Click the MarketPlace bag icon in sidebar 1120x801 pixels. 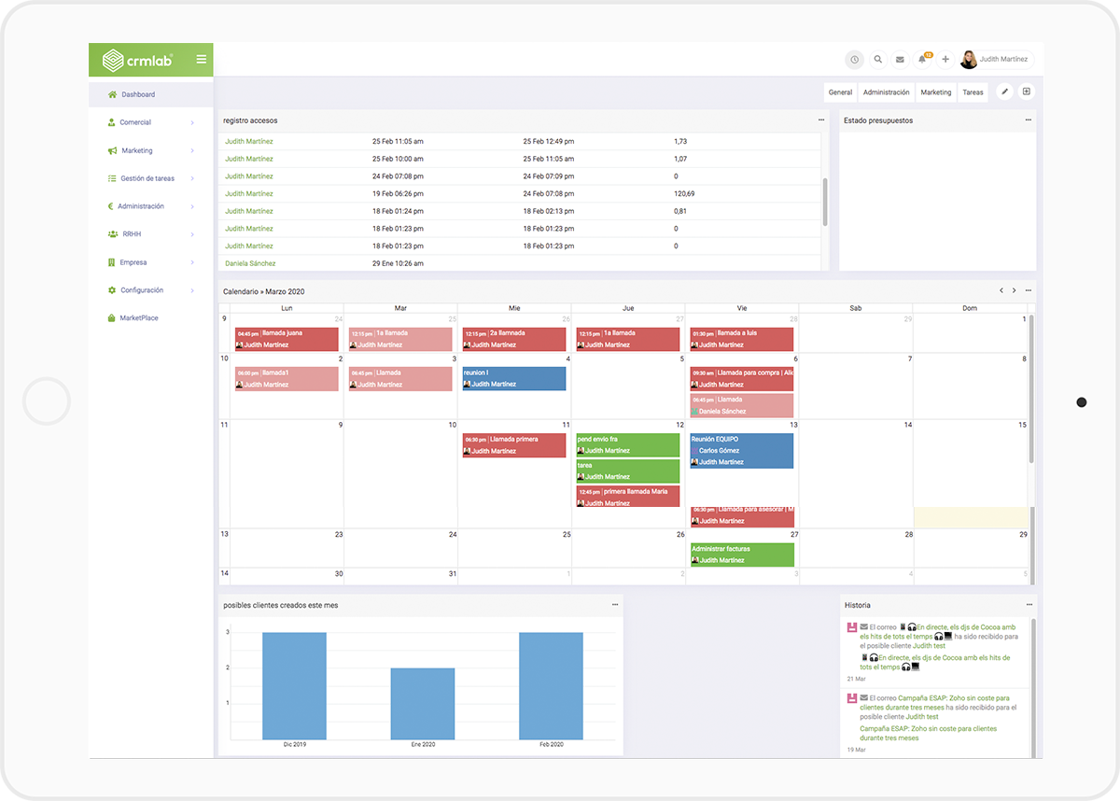(x=111, y=318)
